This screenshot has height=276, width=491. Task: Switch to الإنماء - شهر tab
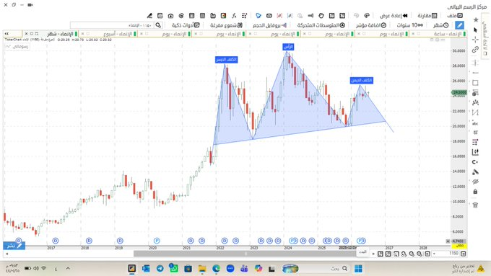coord(60,33)
